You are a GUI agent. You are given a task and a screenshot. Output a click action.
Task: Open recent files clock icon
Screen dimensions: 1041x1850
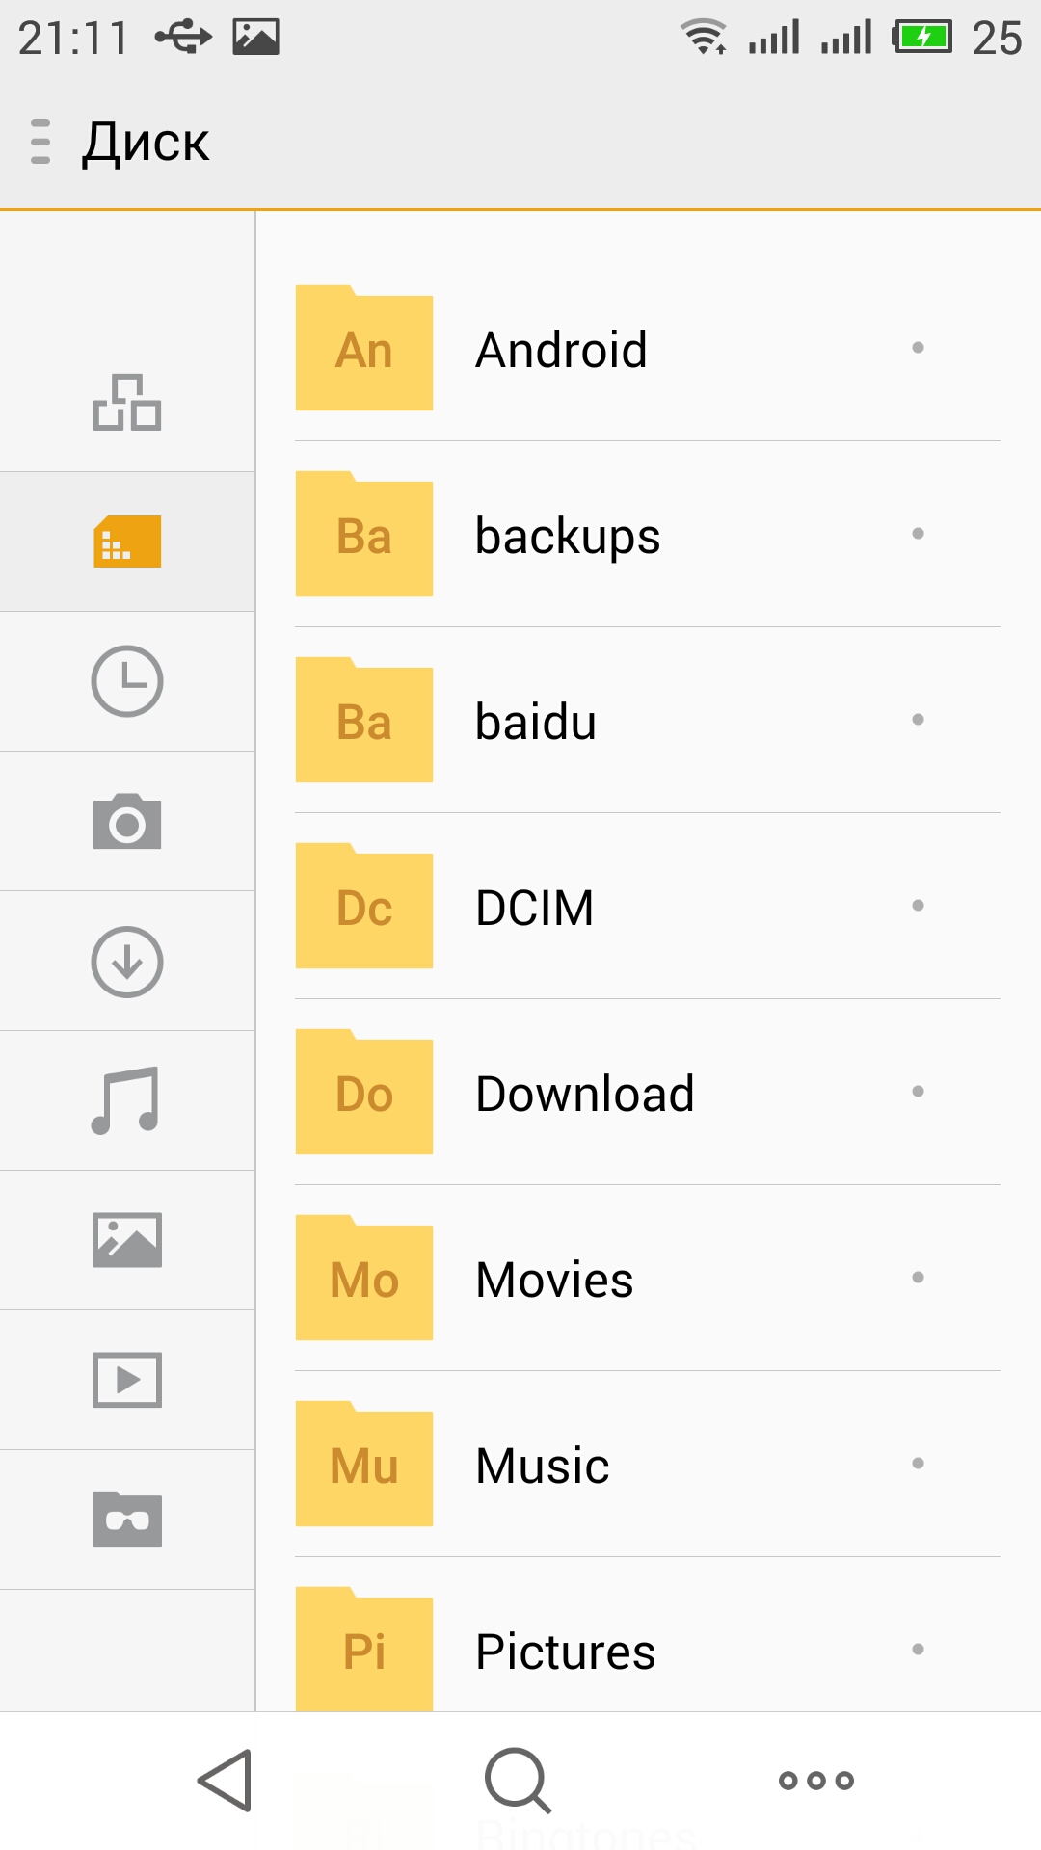pos(127,681)
